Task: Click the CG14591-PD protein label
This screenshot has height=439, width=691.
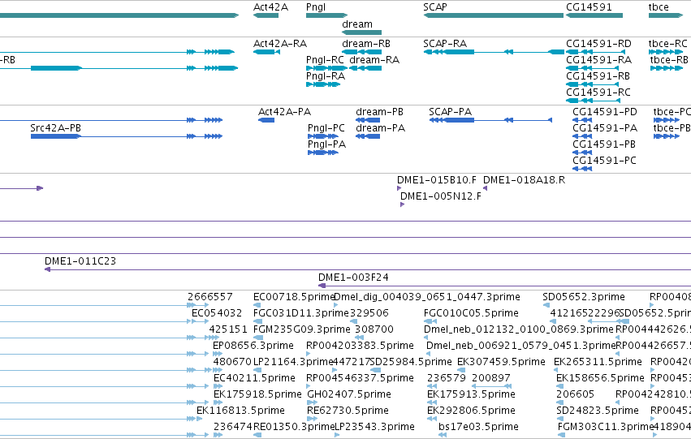Action: pyautogui.click(x=605, y=112)
